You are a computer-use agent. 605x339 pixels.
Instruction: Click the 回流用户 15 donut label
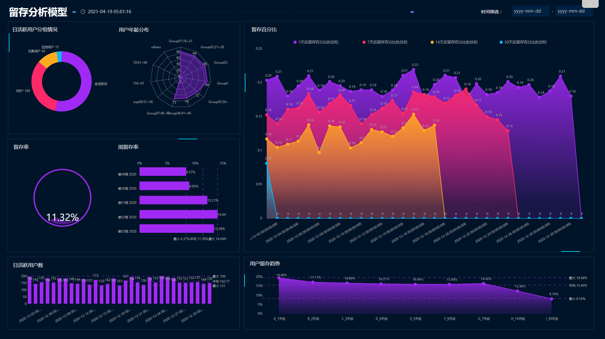pos(50,47)
